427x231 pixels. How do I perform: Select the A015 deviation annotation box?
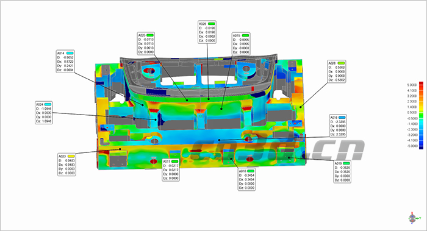pyautogui.click(x=241, y=44)
